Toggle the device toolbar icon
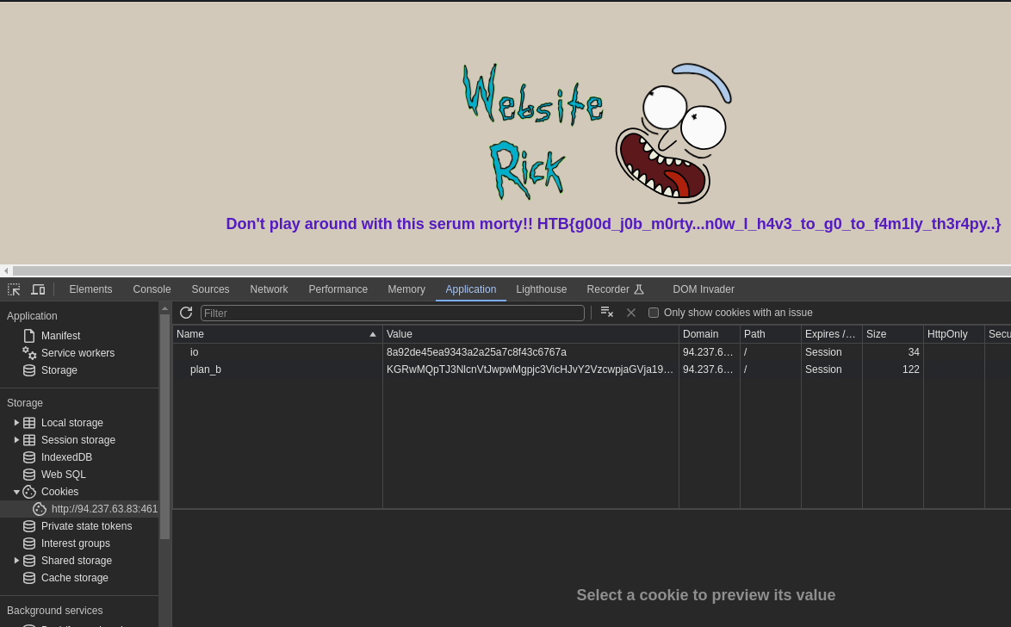The height and width of the screenshot is (627, 1011). point(38,289)
